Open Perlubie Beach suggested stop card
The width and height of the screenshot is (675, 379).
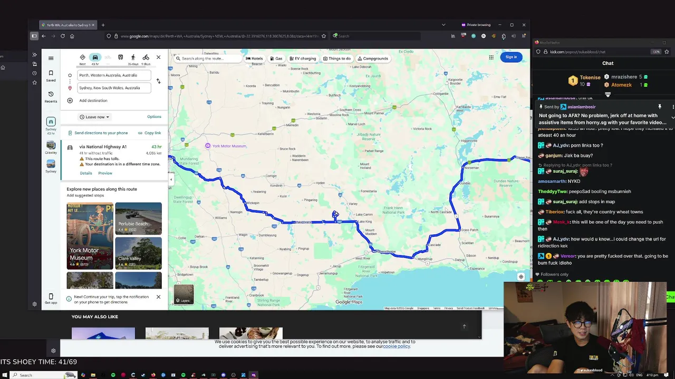(x=138, y=218)
